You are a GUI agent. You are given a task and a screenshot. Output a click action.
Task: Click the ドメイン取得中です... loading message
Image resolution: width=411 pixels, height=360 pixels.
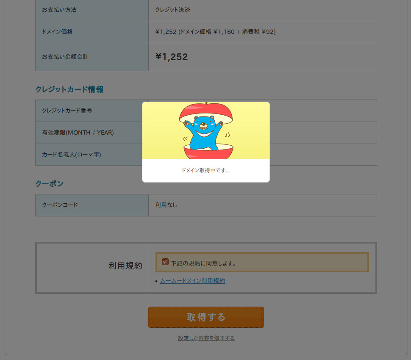click(206, 170)
